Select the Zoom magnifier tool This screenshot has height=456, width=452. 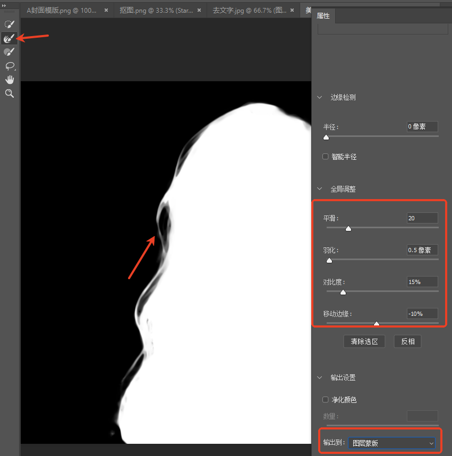pos(10,93)
